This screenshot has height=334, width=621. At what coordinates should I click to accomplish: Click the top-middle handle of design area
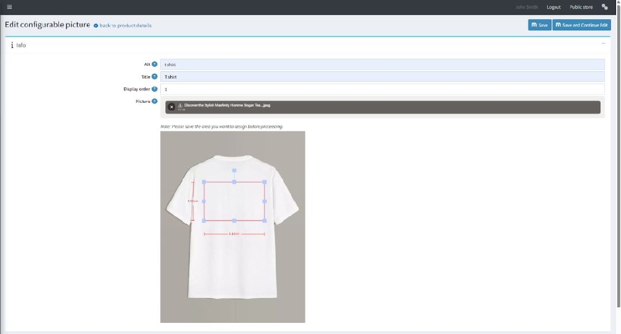point(234,182)
